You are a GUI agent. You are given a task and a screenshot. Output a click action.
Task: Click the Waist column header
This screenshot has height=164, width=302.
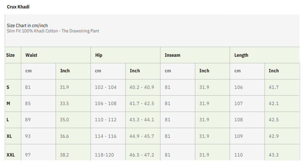(31, 55)
